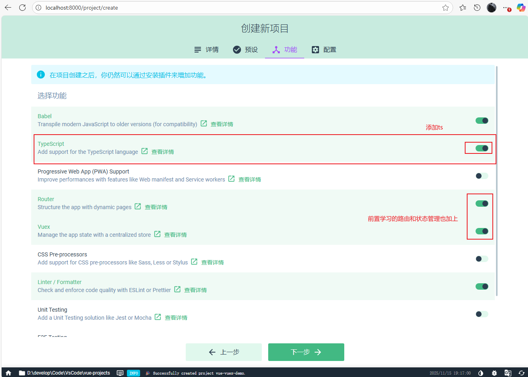
Task: Go back using browser back arrow
Action: coord(8,8)
